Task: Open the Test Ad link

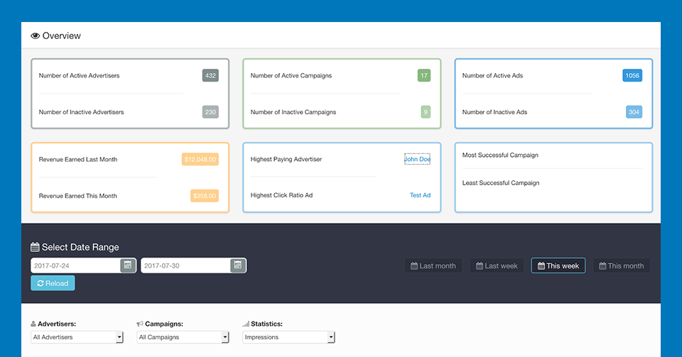Action: pyautogui.click(x=420, y=195)
